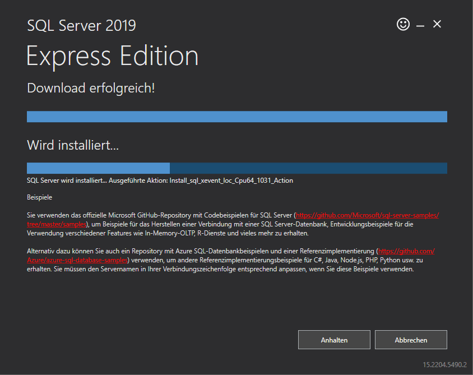Viewport: 473px width, 375px height.
Task: Visit the Azure/azure-sql-database-samples link
Action: click(77, 260)
